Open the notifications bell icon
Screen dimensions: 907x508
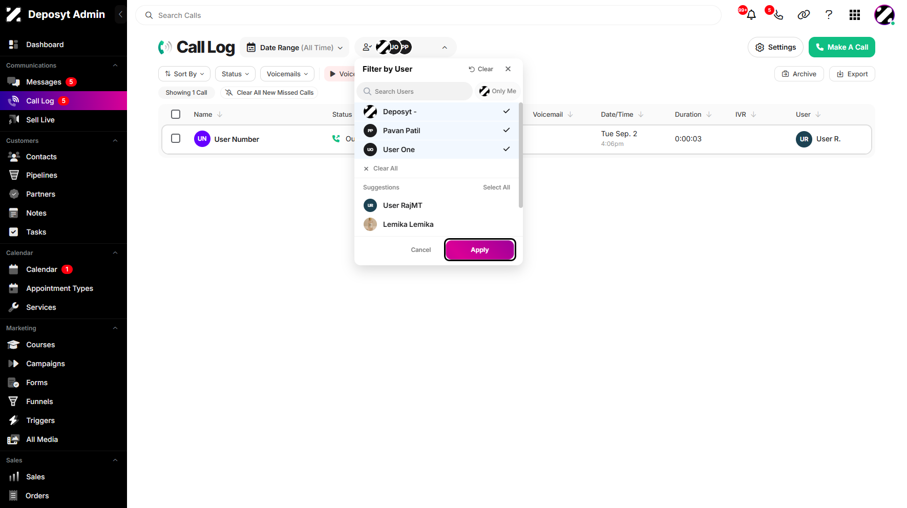[751, 15]
